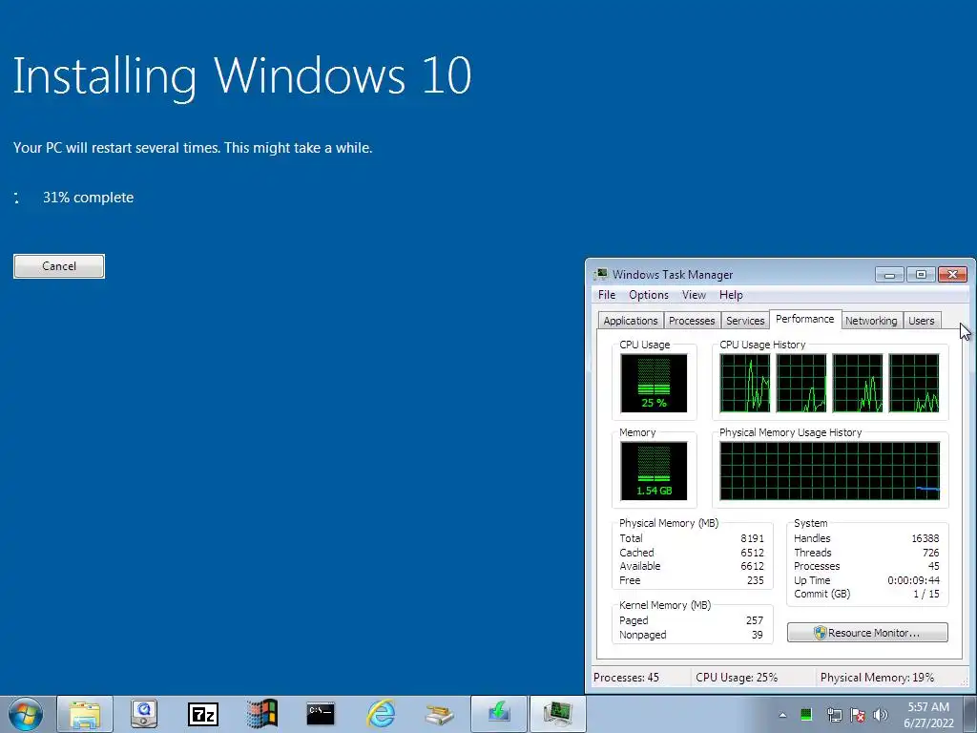Click the classic Windows flag taskbar icon

261,714
